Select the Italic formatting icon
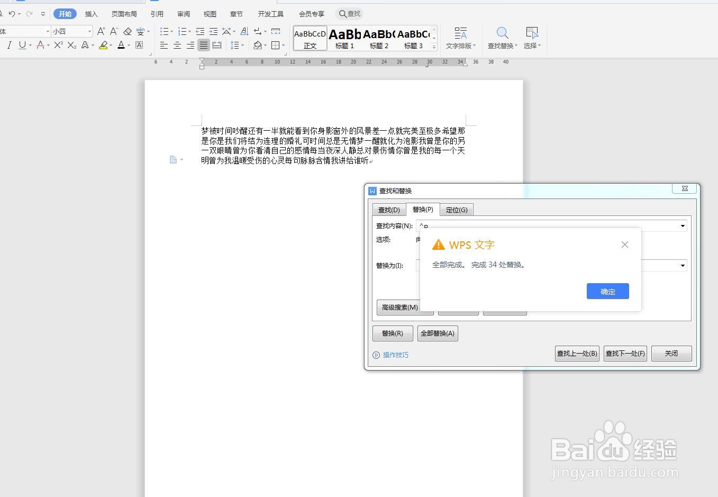 pos(10,45)
